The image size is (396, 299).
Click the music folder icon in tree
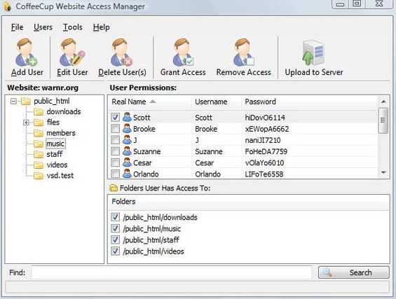click(x=39, y=144)
